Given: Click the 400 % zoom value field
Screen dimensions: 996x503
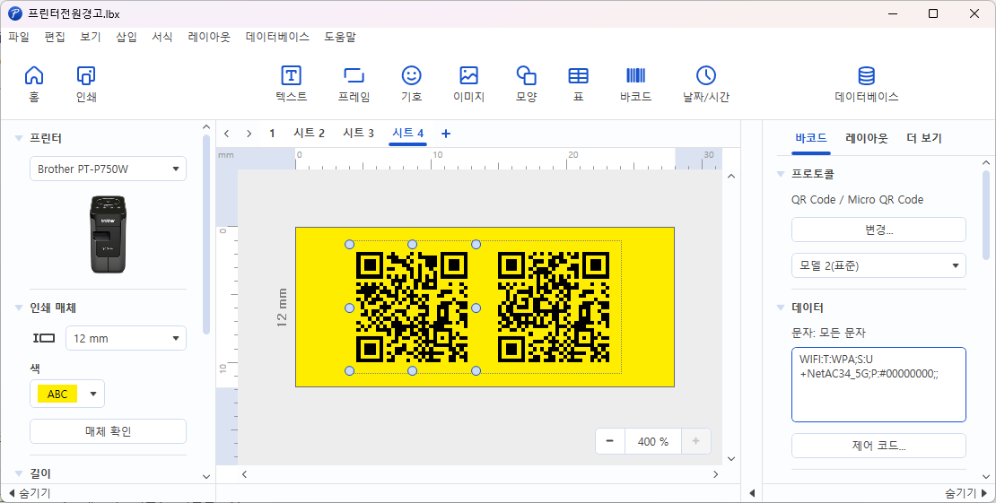Looking at the screenshot, I should click(x=653, y=441).
